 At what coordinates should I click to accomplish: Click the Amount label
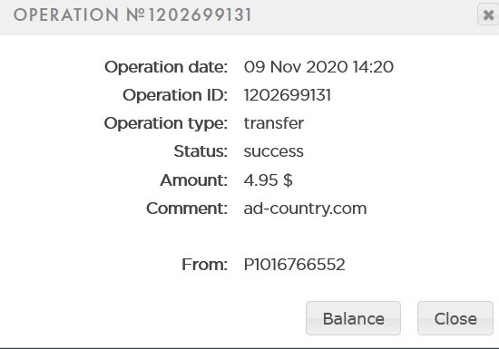[x=194, y=180]
